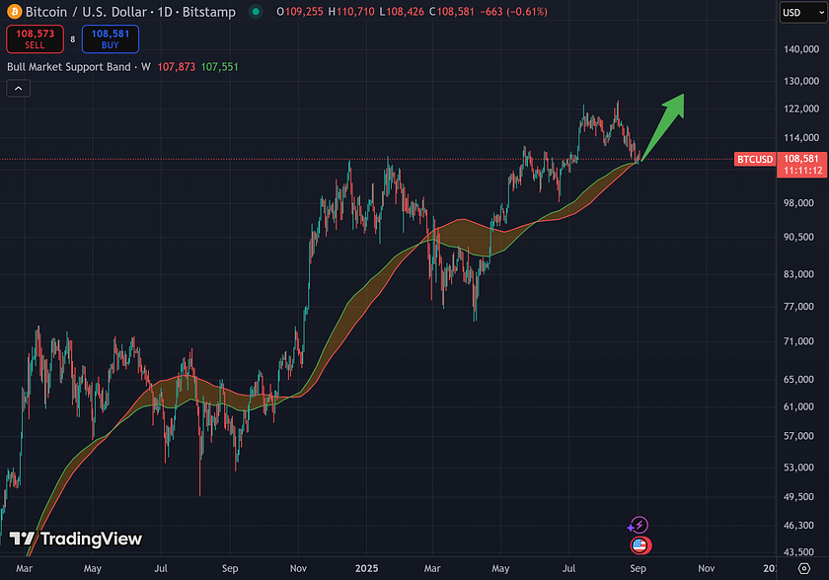Click the Jul label left of Sep 2024

click(x=161, y=568)
